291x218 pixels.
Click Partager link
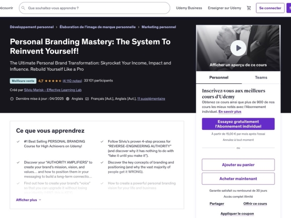[217, 203]
